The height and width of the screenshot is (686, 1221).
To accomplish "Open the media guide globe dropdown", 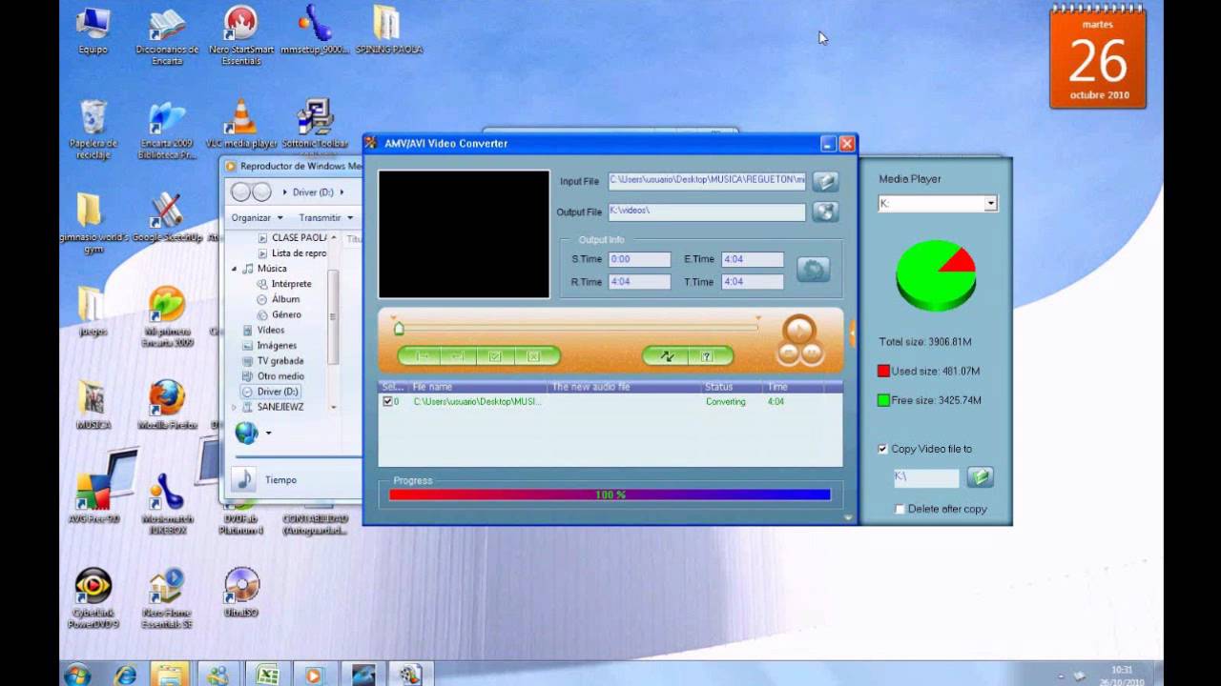I will click(269, 434).
